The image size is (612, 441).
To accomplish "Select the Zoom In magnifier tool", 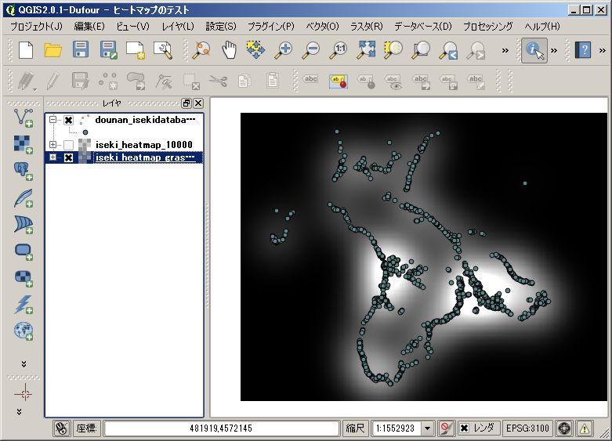I will (284, 50).
